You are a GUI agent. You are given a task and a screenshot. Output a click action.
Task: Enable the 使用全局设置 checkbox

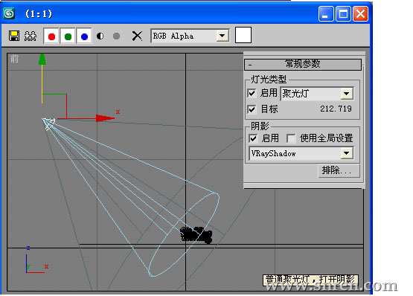[291, 138]
